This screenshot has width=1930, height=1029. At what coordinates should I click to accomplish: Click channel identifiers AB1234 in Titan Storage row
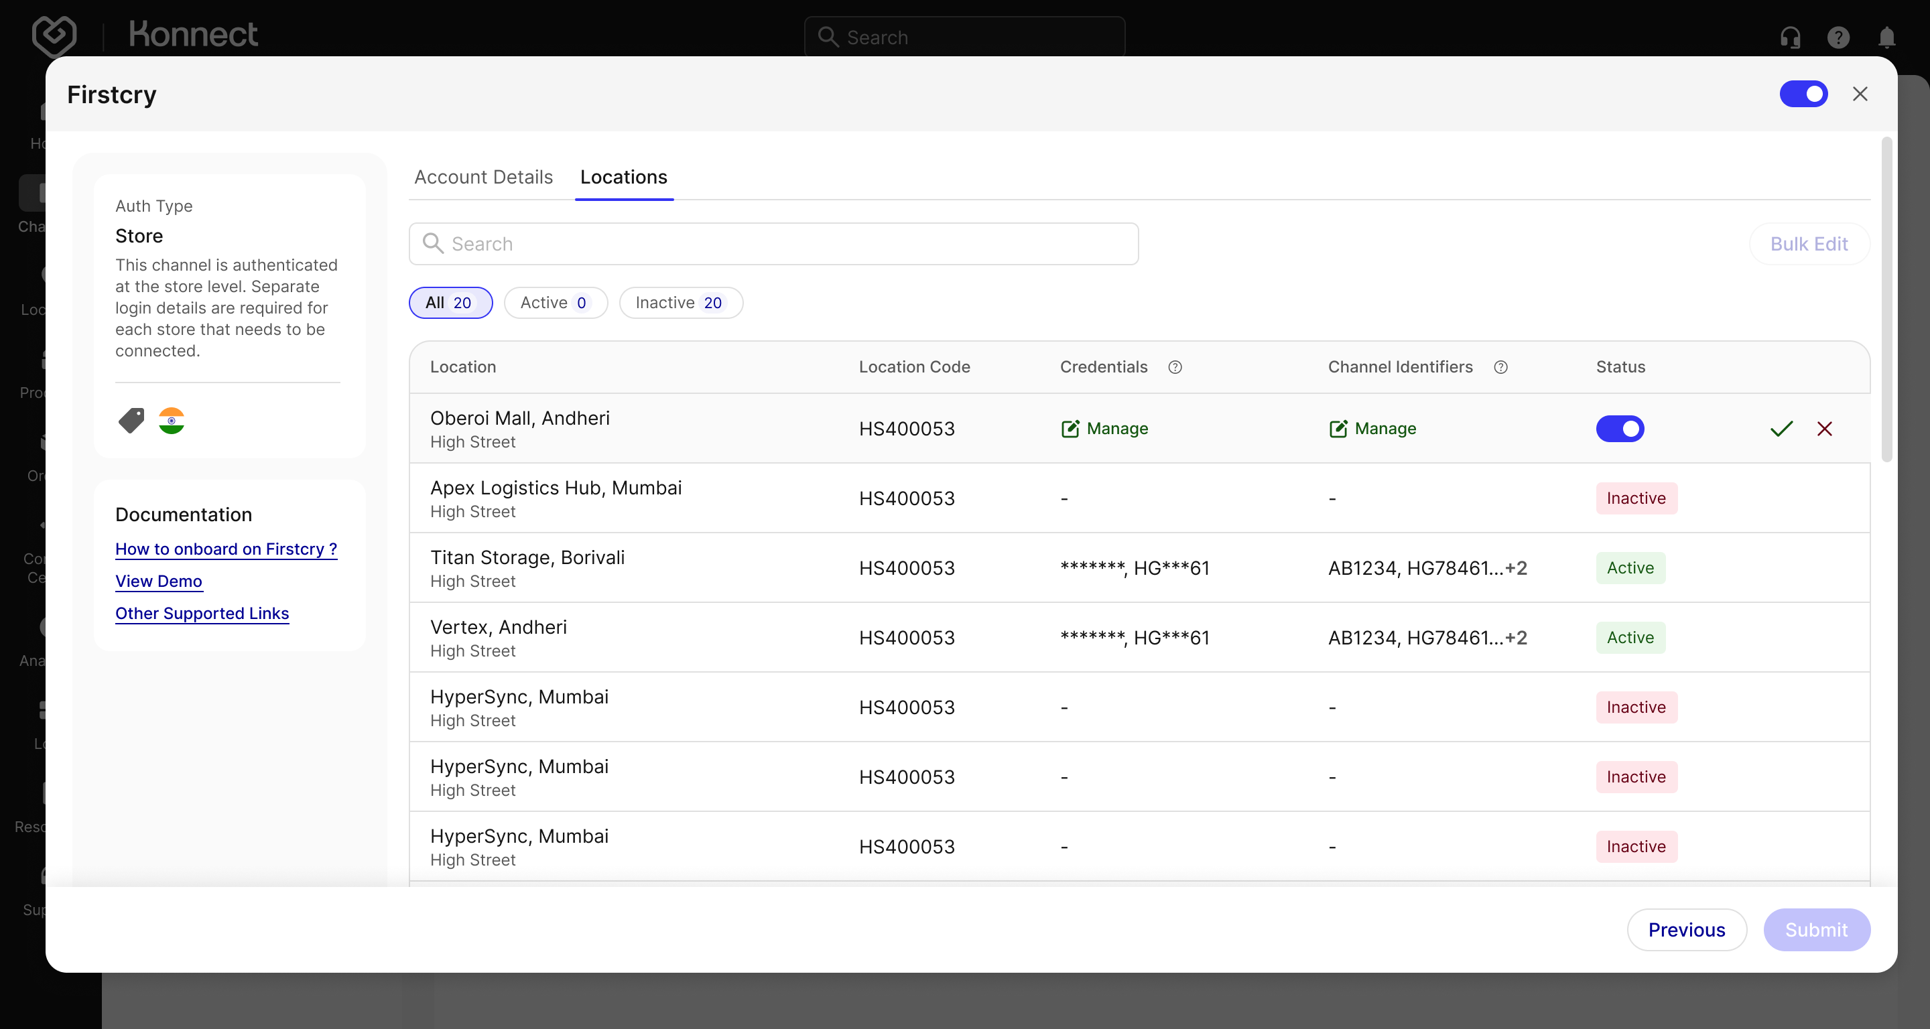1427,567
